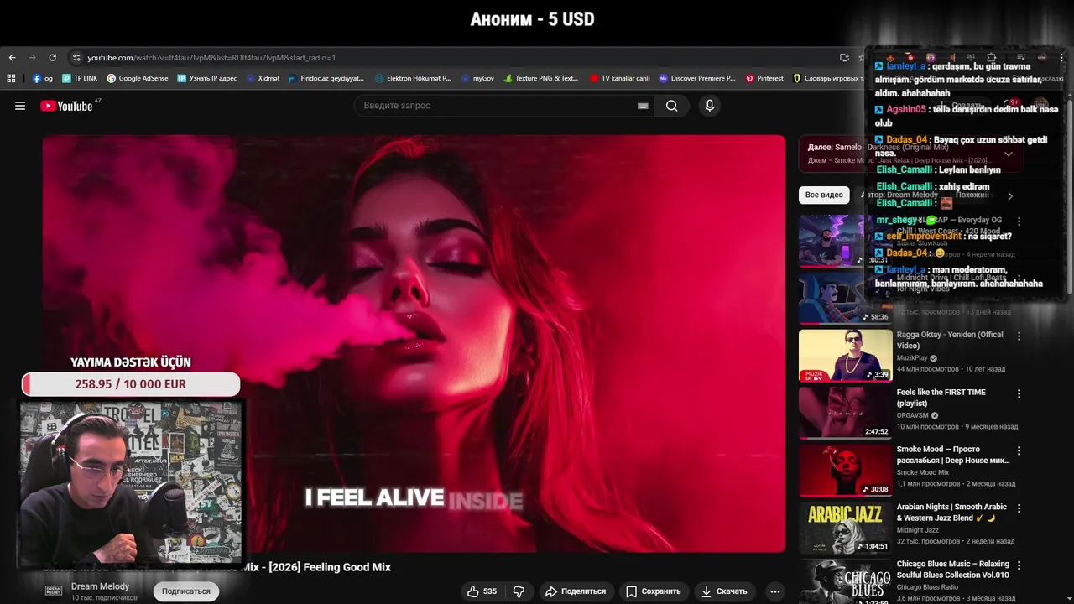Open the Discover Premiere Pro bookmark

pos(697,78)
